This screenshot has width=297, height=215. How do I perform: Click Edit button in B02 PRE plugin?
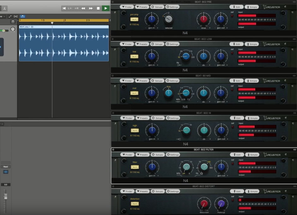236,7
